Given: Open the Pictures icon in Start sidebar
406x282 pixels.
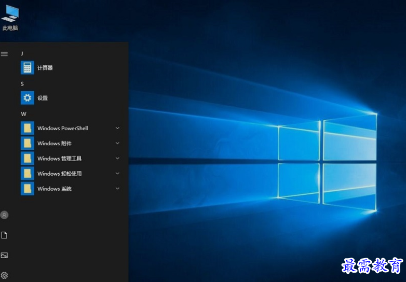Looking at the screenshot, I should (x=4, y=255).
